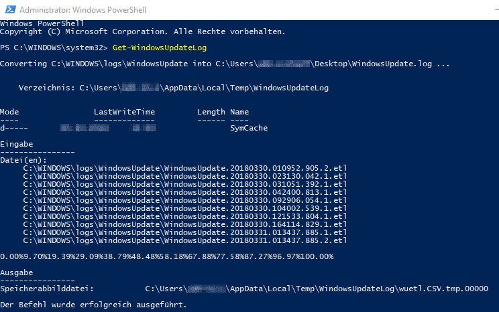Image resolution: width=499 pixels, height=312 pixels.
Task: Click the Datei(en): label
Action: pyautogui.click(x=23, y=159)
